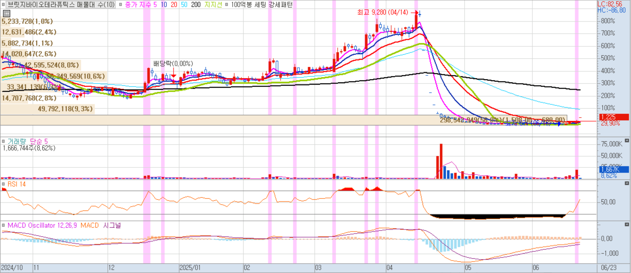Click the 42,595,524(8.0%) volume profile bar
Image resolution: width=631 pixels, height=273 pixels.
41,65
